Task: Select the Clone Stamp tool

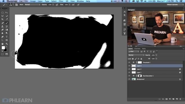Action: (3, 26)
